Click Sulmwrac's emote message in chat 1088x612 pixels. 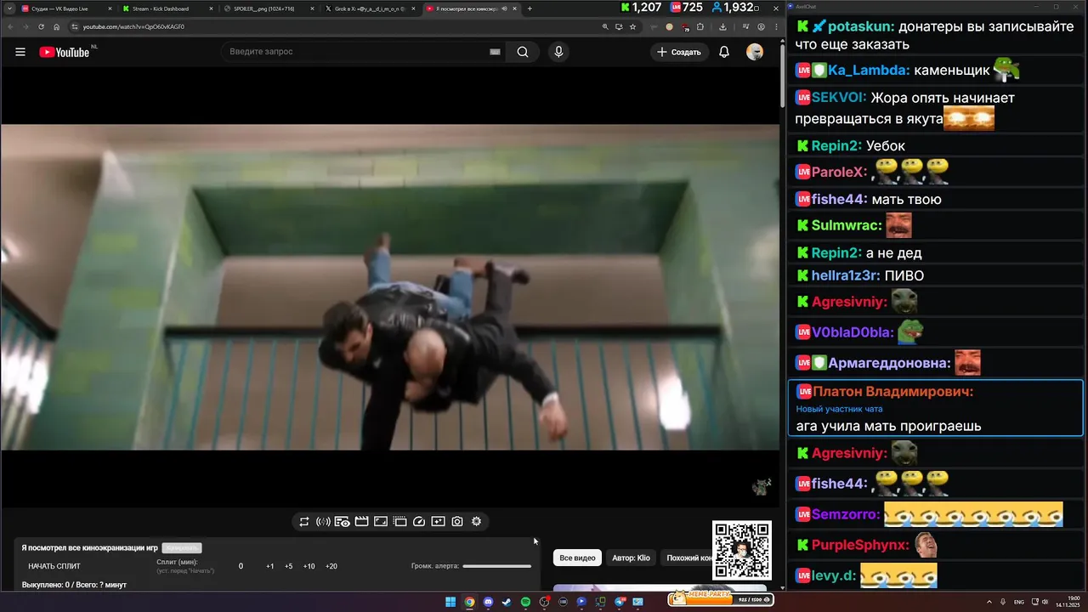pos(938,225)
